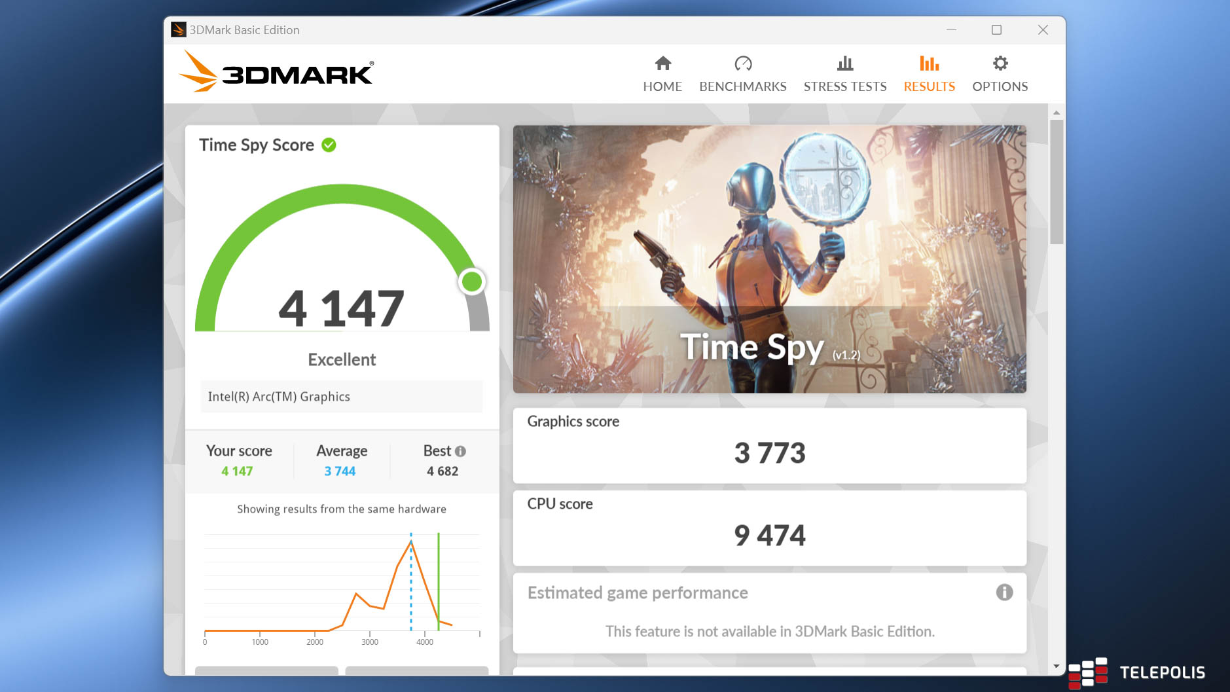Open Options via the gear icon
Image resolution: width=1230 pixels, height=692 pixels.
pyautogui.click(x=1000, y=64)
